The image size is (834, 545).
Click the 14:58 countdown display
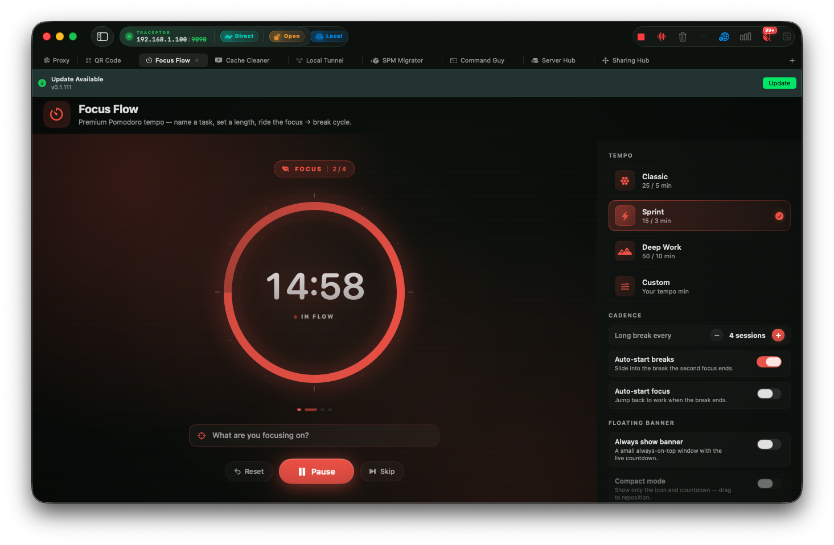pyautogui.click(x=315, y=286)
